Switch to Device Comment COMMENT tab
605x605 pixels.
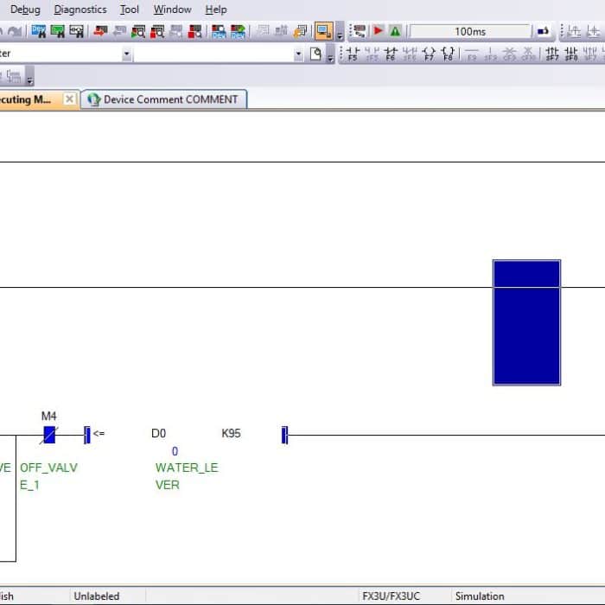pyautogui.click(x=164, y=99)
